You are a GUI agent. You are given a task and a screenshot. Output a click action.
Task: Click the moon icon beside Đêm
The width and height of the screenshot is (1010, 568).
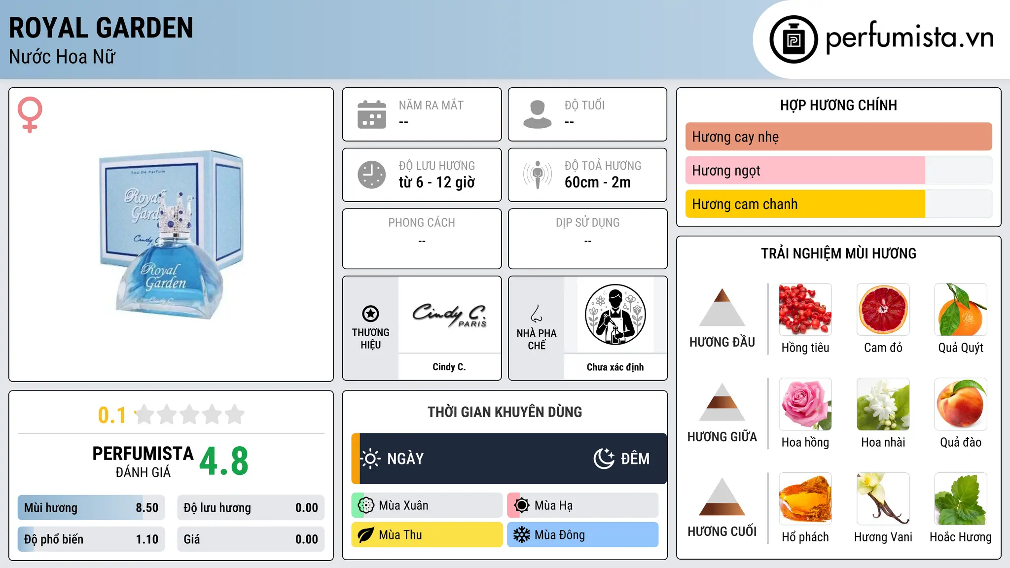pos(604,459)
